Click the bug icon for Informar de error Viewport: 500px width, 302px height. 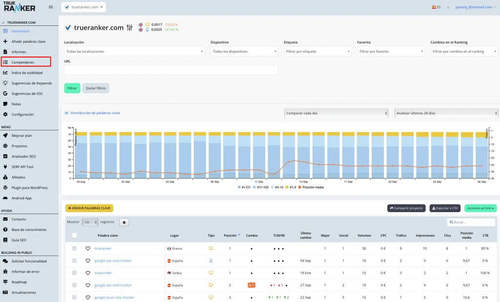[x=5, y=271]
